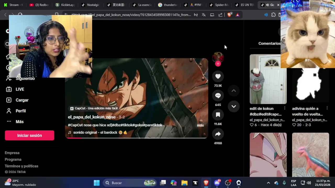Switch to the Kicklet.app tab

click(x=65, y=5)
